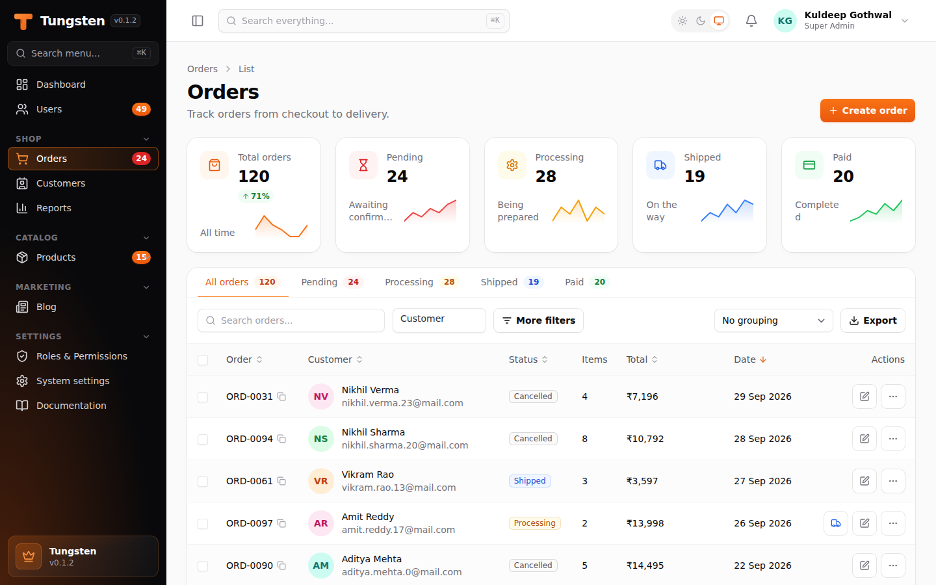Open More filters

539,320
